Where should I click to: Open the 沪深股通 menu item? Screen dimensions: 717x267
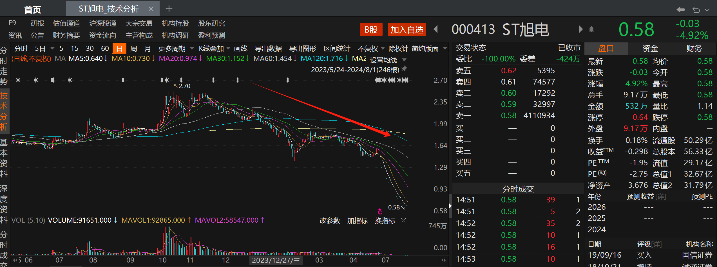tap(103, 23)
